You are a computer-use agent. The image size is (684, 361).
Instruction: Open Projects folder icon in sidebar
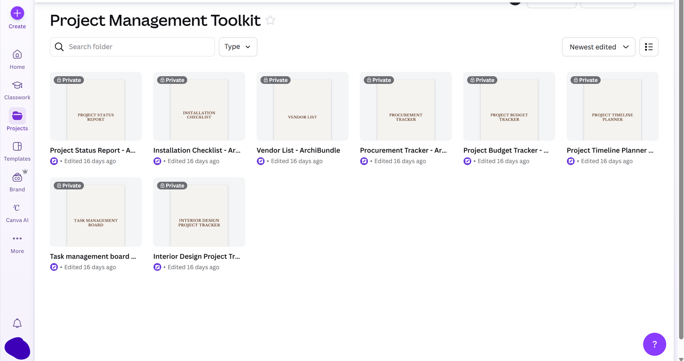17,116
